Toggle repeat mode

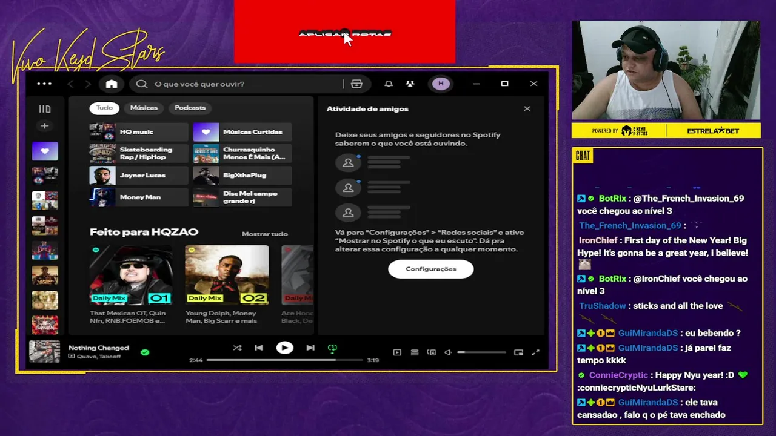click(x=332, y=348)
